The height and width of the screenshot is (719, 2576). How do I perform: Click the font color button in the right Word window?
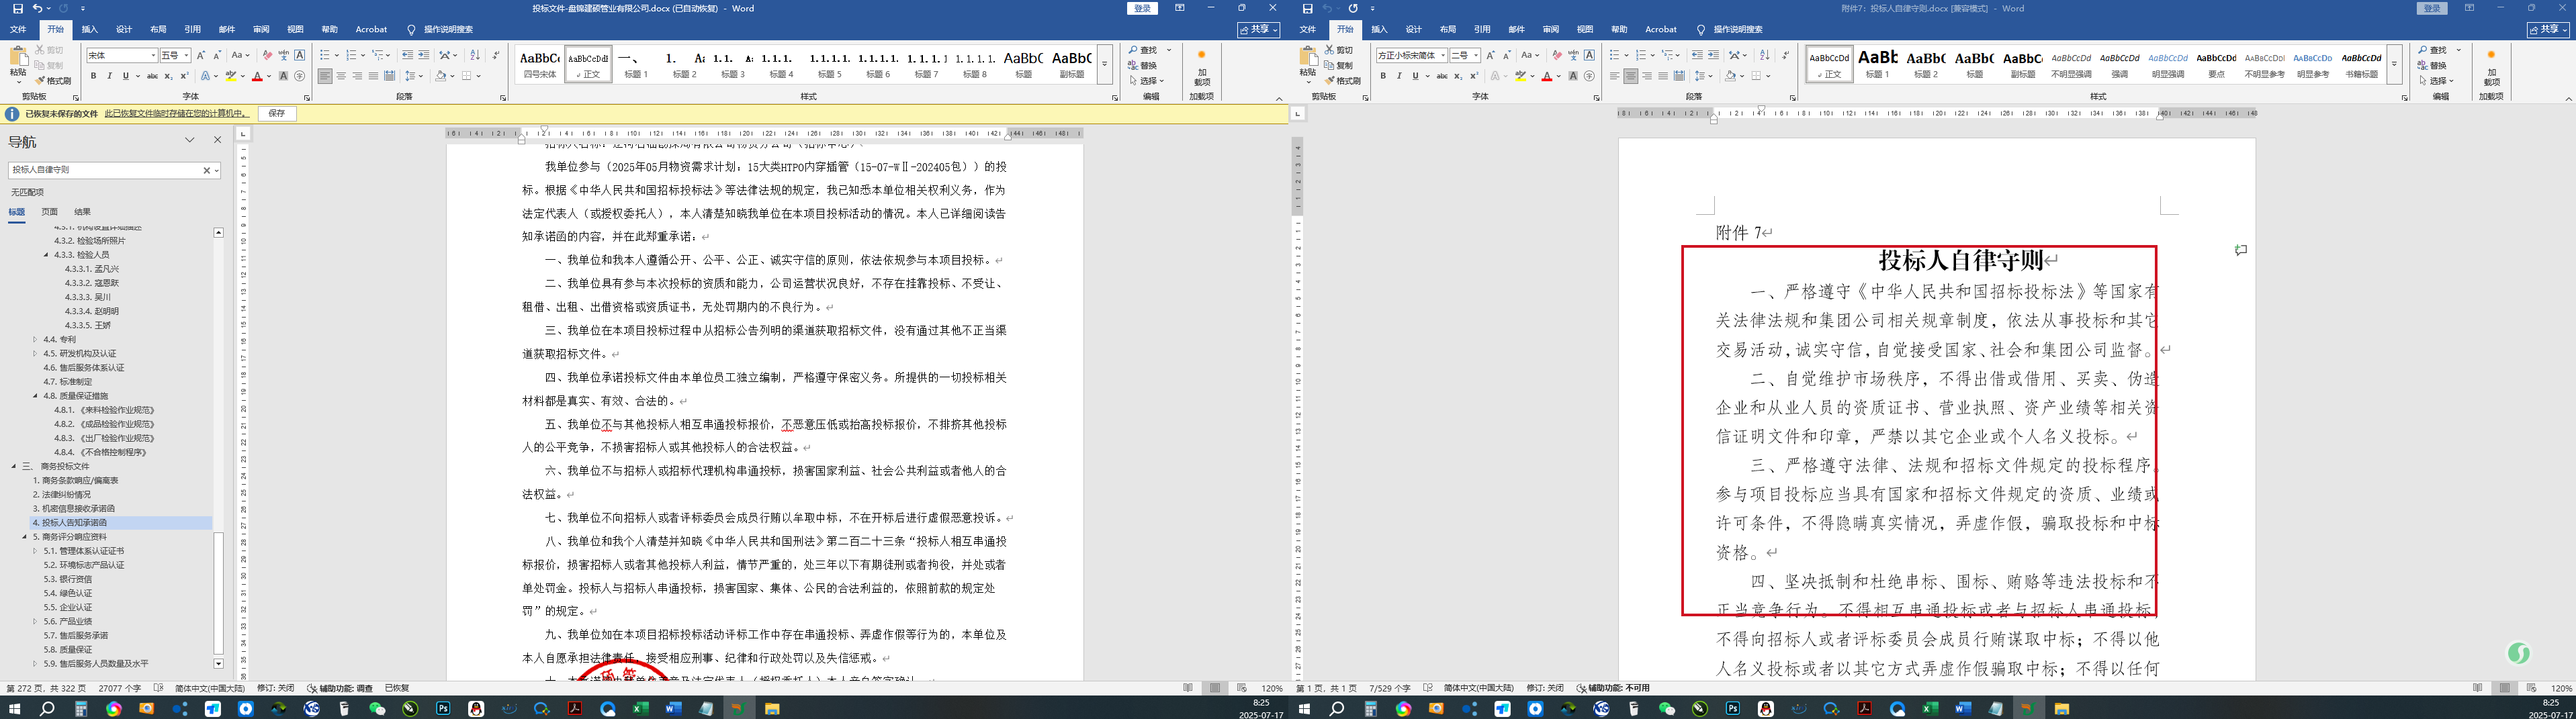tap(1547, 76)
